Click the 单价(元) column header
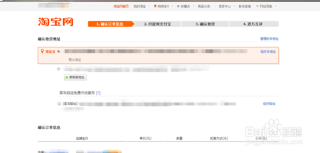Image resolution: width=320 pixels, height=153 pixels. tap(146, 138)
